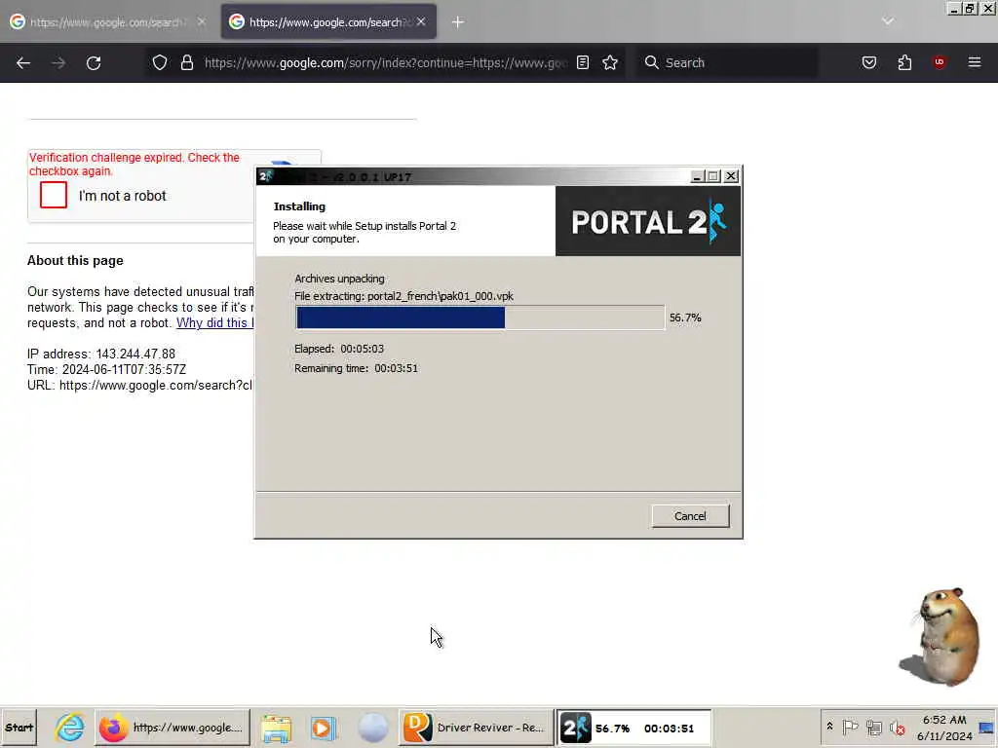Click the address bar URL field
Screen dimensions: 998x748
tap(384, 63)
